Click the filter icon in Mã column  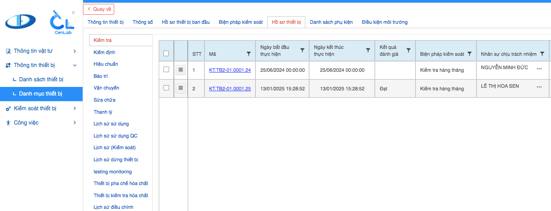tap(248, 54)
